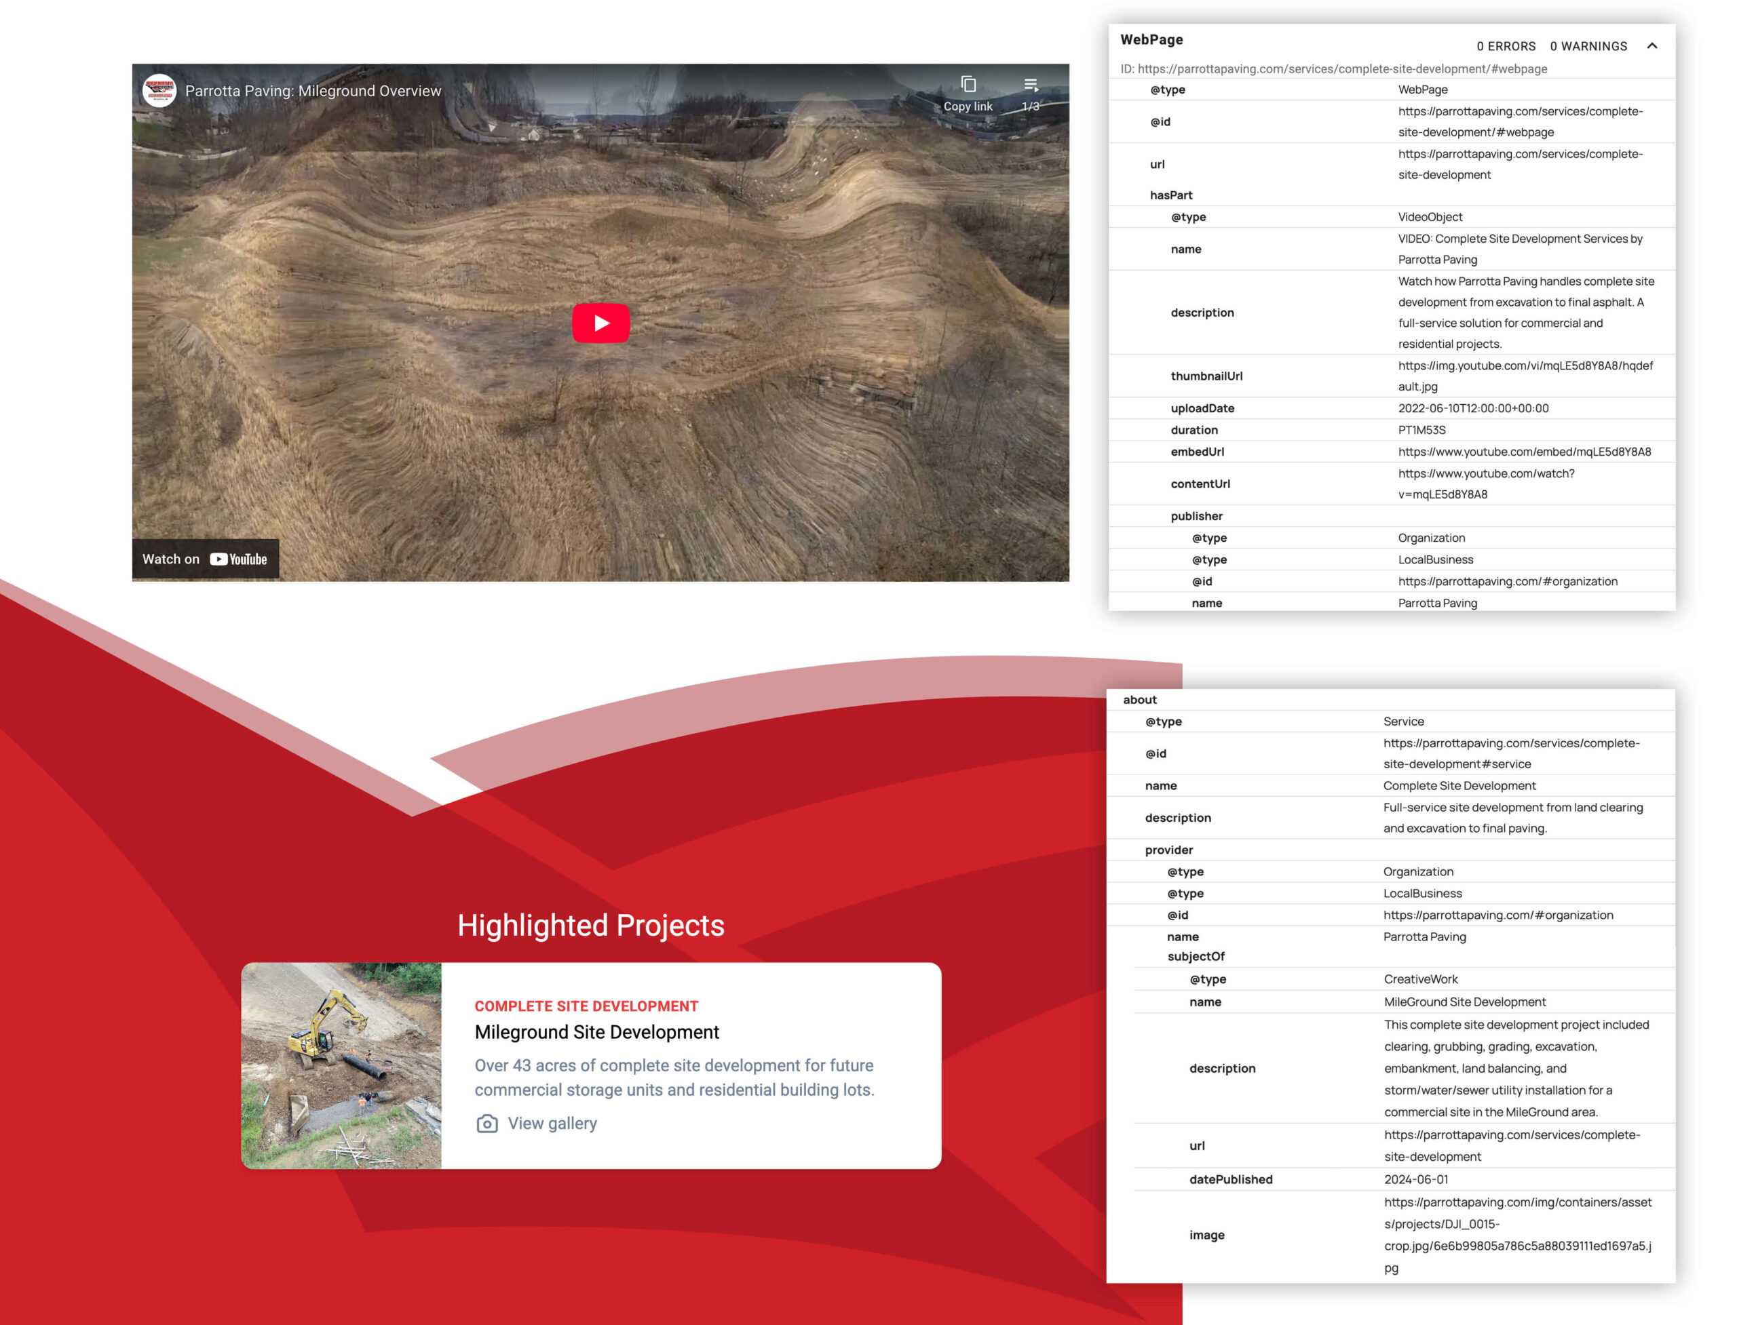Play the Mileground Overview YouTube video
1737x1325 pixels.
pyautogui.click(x=600, y=323)
